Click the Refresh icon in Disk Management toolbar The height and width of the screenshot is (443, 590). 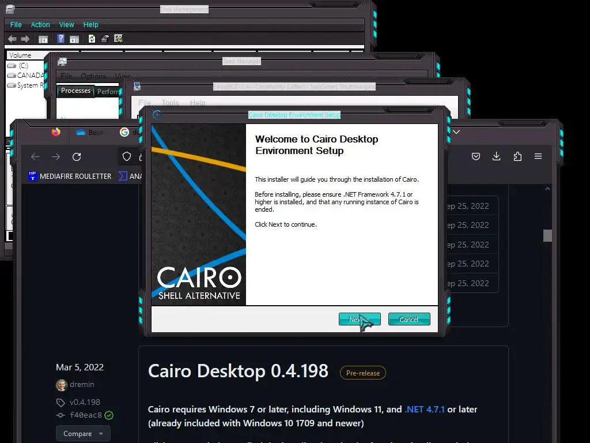(x=92, y=39)
